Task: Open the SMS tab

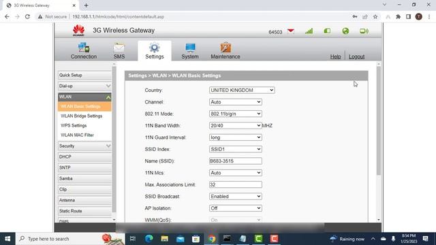Action: 119,51
